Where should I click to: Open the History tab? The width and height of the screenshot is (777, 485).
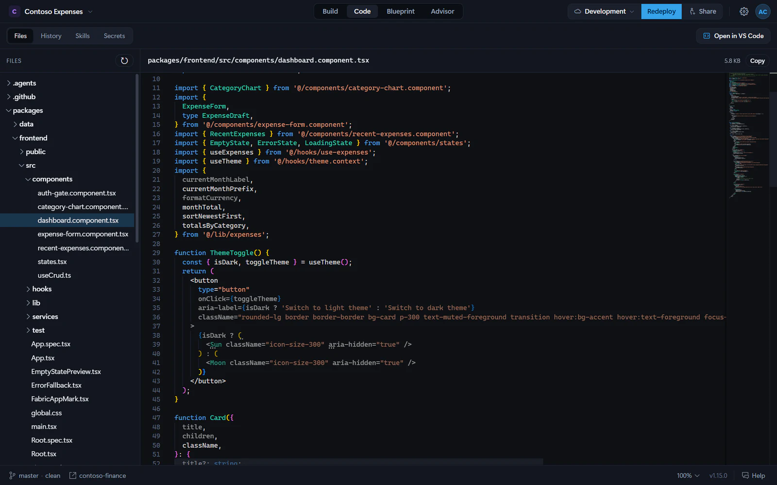51,36
